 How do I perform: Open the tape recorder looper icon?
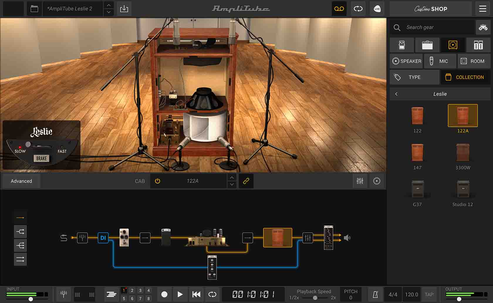[339, 9]
